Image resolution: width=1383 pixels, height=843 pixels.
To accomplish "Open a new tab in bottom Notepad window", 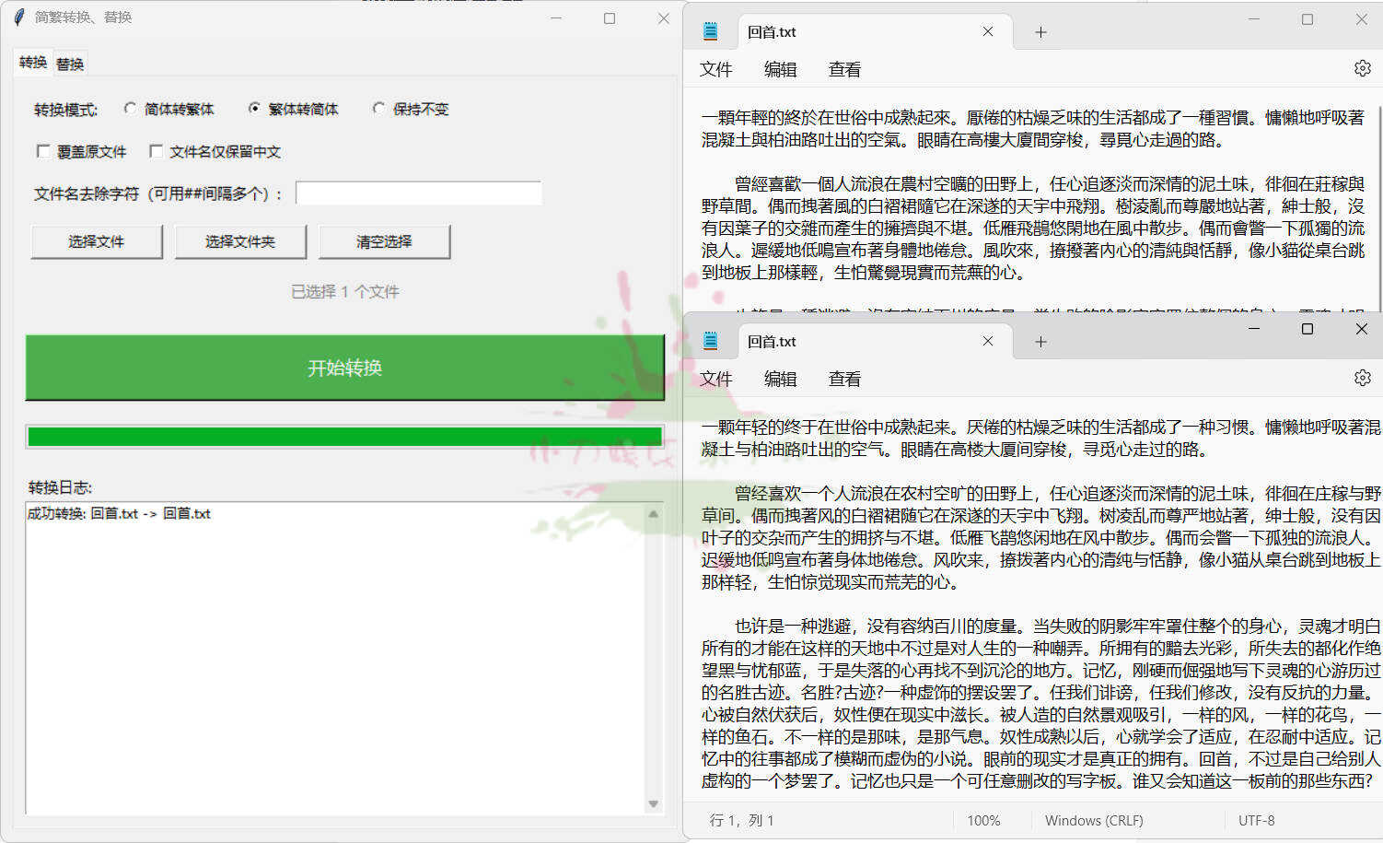I will point(1040,340).
